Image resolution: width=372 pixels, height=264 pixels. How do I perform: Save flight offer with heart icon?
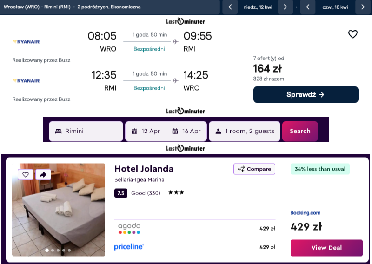pyautogui.click(x=353, y=34)
